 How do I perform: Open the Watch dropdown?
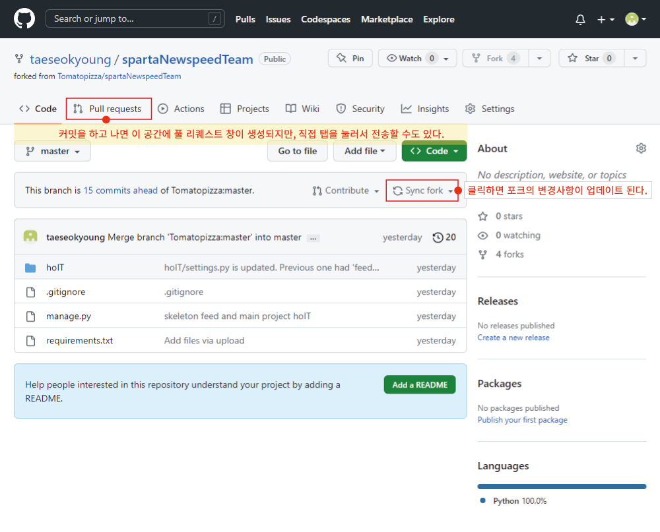pos(417,58)
